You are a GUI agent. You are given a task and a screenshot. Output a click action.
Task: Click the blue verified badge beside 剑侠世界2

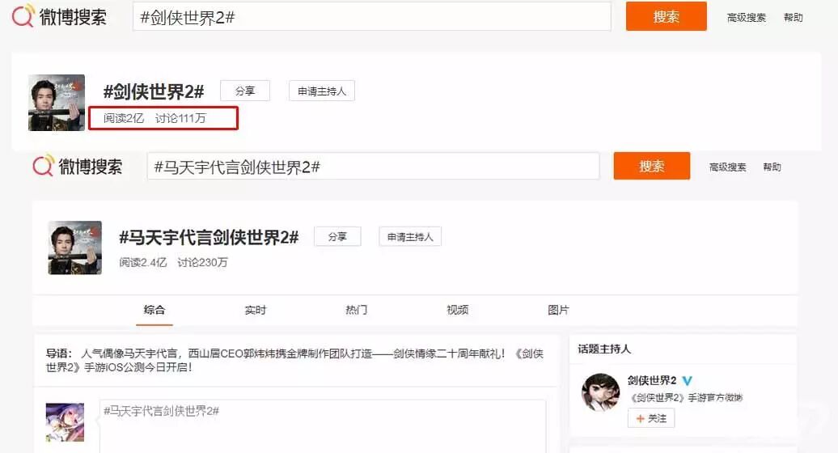pyautogui.click(x=688, y=381)
